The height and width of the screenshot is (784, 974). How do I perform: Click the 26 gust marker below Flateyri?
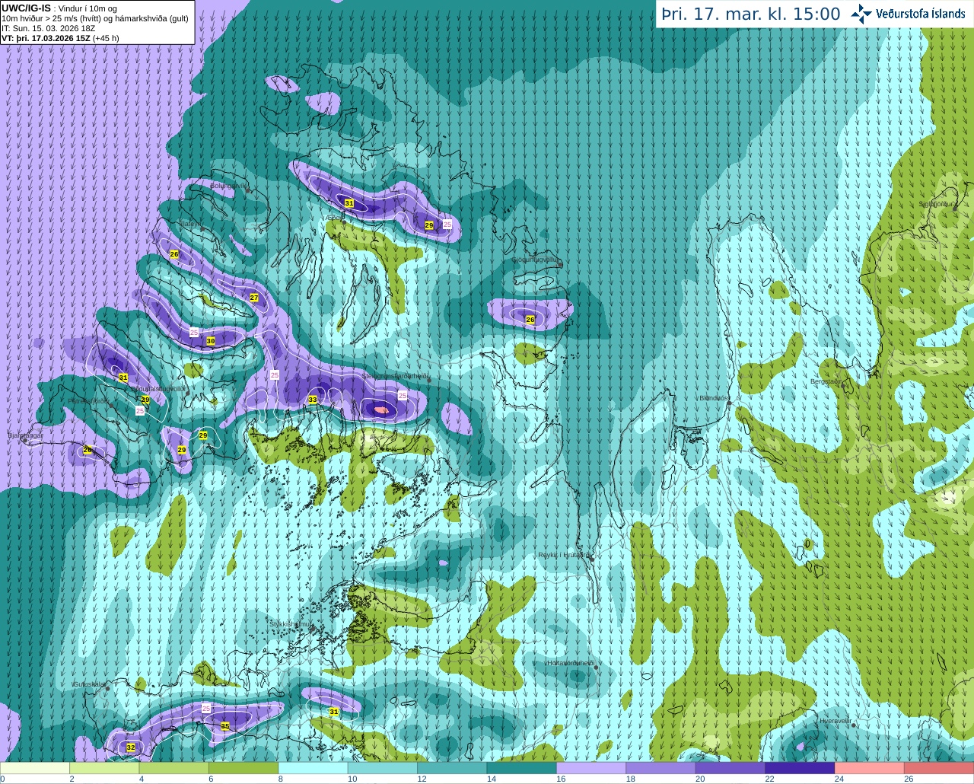174,254
